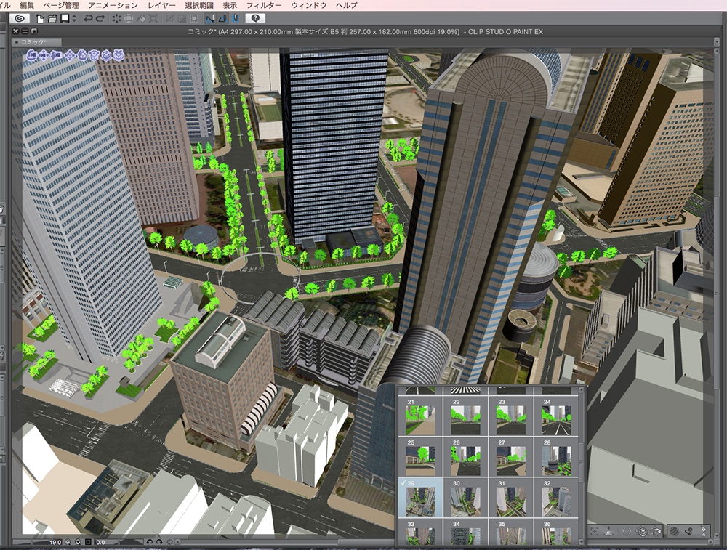Screen dimensions: 727x550
Task: Select camera preset thumbnail 22
Action: (465, 416)
